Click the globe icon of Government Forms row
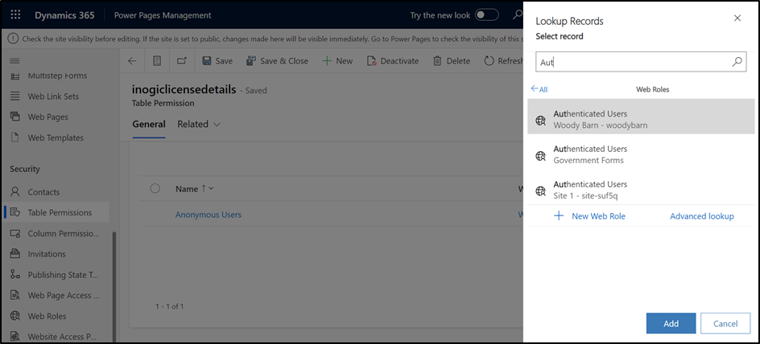 pos(540,156)
